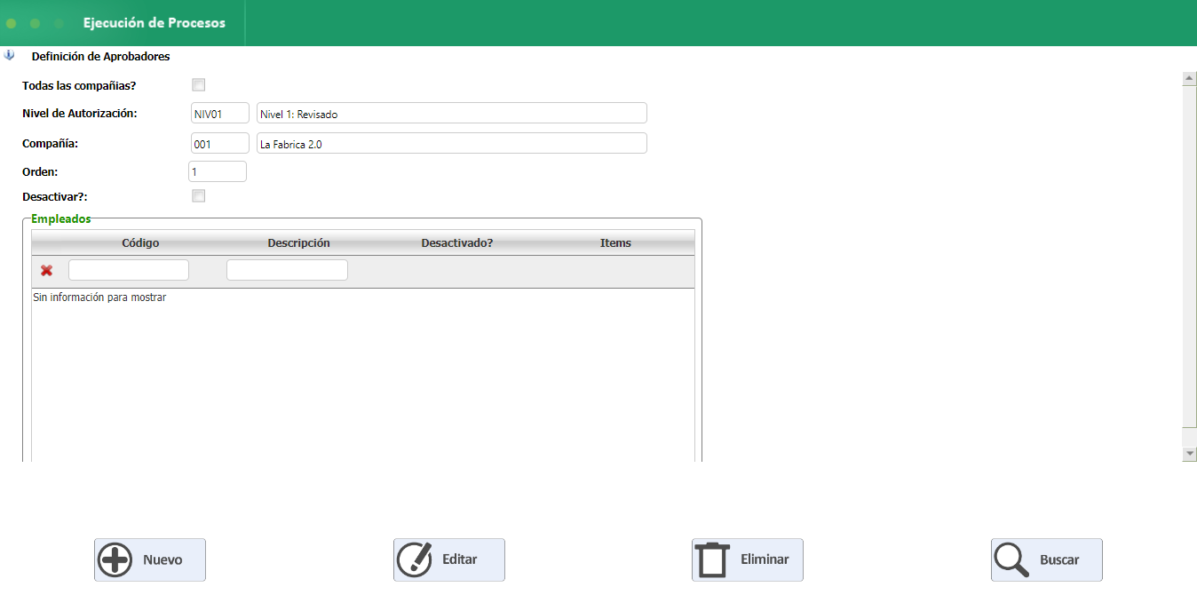Click the anchor icon beside Definición de Aprobadores
This screenshot has width=1197, height=595.
point(10,55)
